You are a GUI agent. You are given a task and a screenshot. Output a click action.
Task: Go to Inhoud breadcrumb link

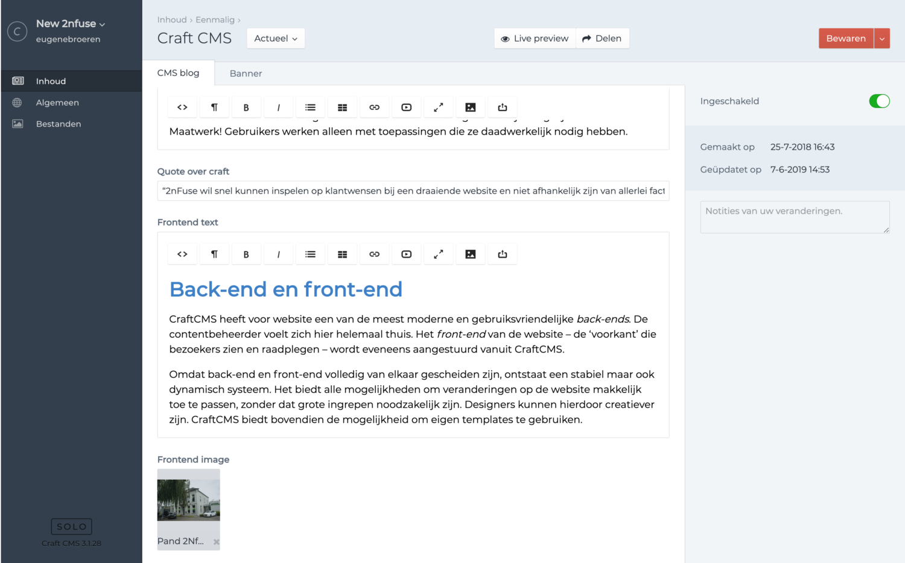point(172,20)
